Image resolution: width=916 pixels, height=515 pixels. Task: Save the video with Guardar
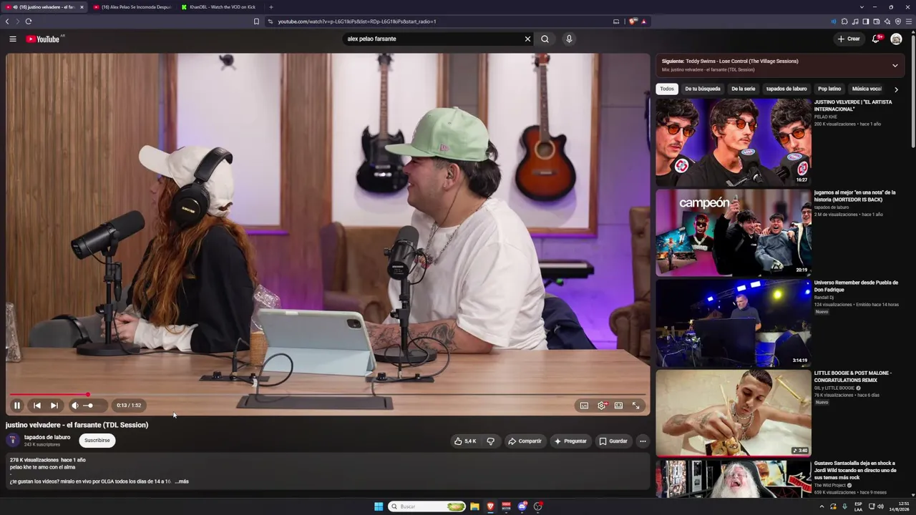(613, 441)
